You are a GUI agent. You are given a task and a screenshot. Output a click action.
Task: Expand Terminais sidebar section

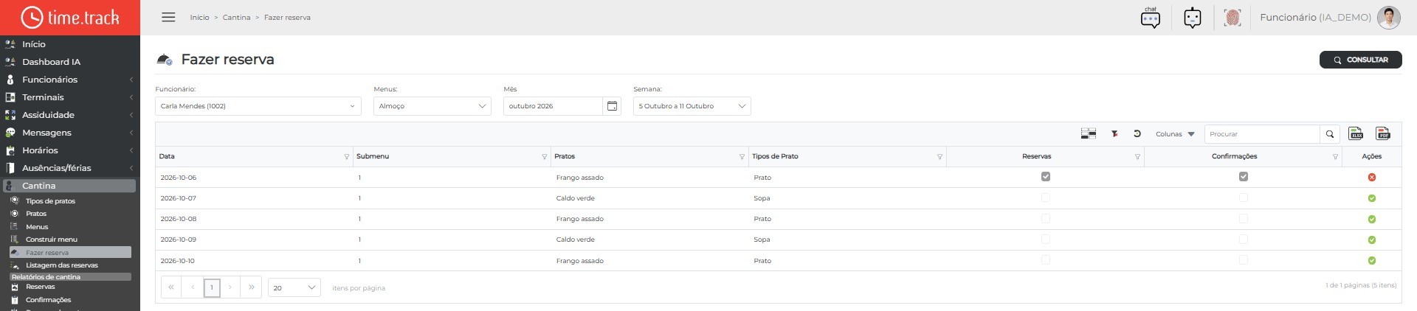tap(69, 97)
